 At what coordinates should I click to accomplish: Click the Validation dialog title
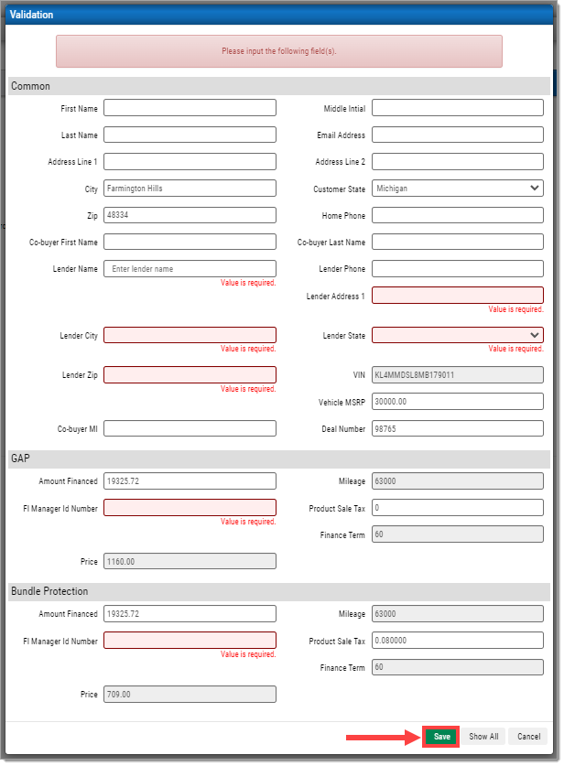pyautogui.click(x=31, y=15)
